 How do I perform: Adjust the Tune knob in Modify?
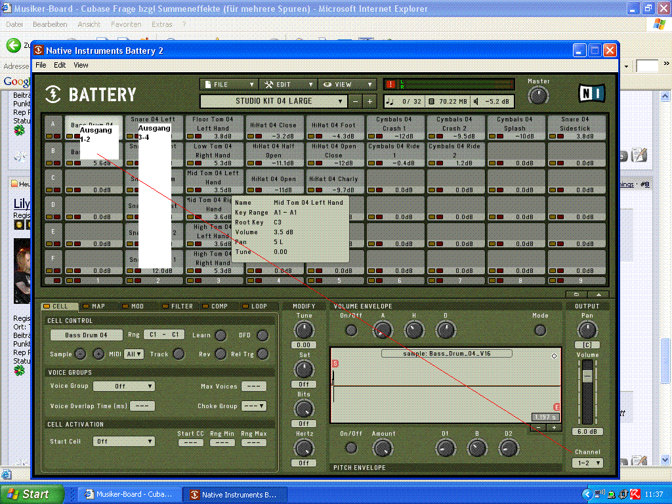coord(304,331)
